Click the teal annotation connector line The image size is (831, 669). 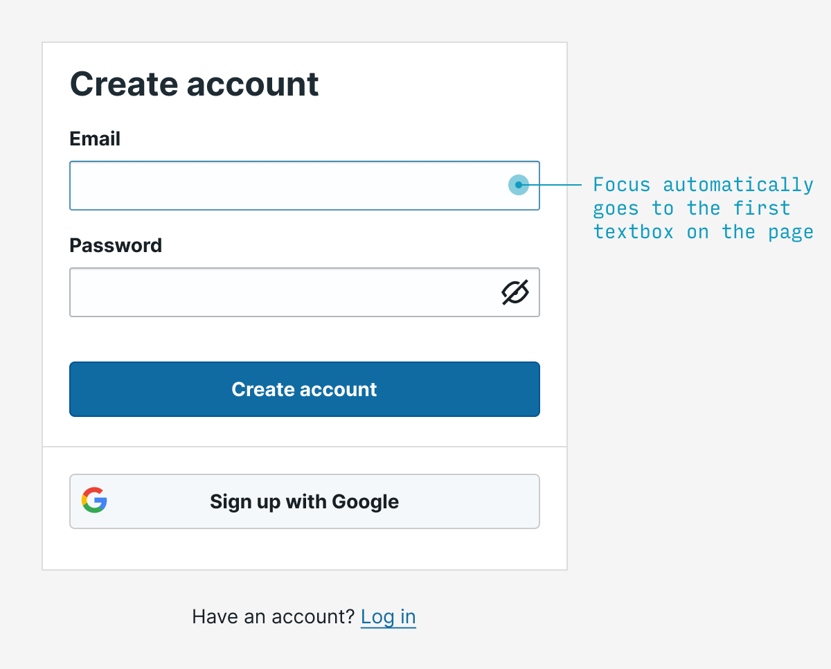pyautogui.click(x=556, y=185)
